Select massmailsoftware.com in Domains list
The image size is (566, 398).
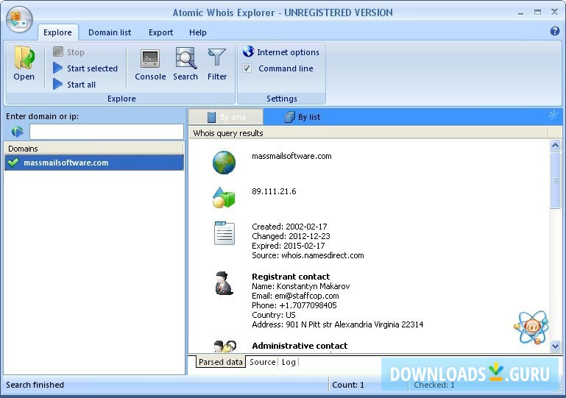(94, 163)
